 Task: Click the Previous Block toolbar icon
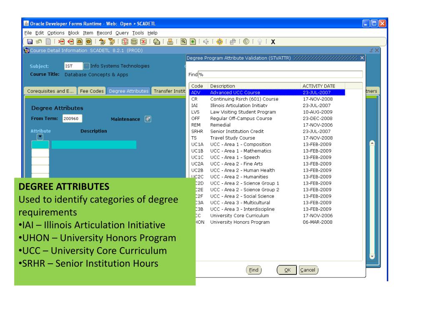pyautogui.click(x=102, y=42)
